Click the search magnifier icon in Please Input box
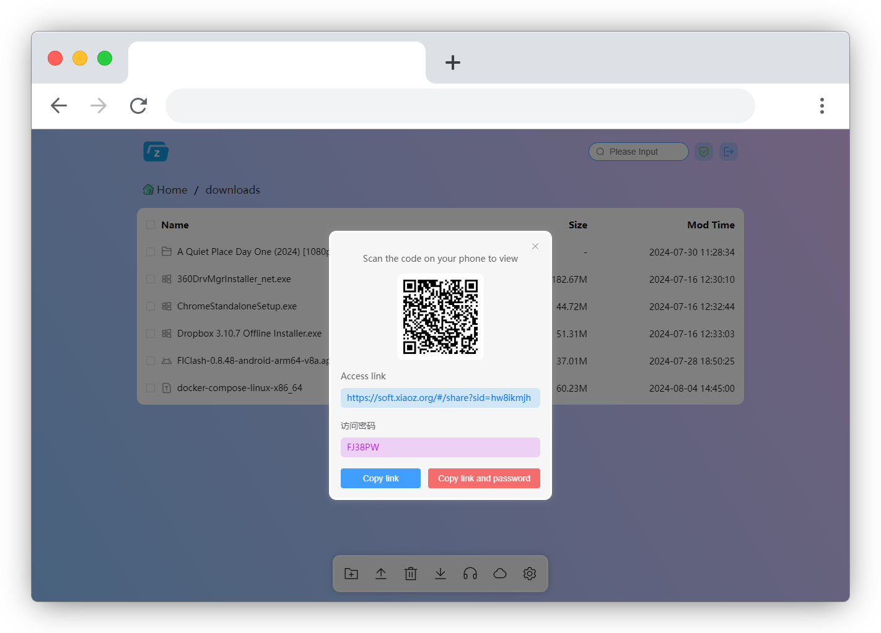Image resolution: width=881 pixels, height=633 pixels. coord(600,152)
